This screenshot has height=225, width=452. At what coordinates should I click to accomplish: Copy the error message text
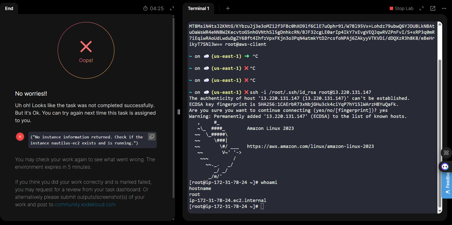[152, 137]
